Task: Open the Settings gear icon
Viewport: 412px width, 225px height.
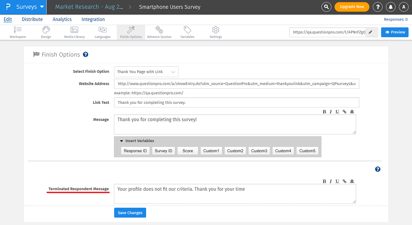Action: click(x=216, y=30)
